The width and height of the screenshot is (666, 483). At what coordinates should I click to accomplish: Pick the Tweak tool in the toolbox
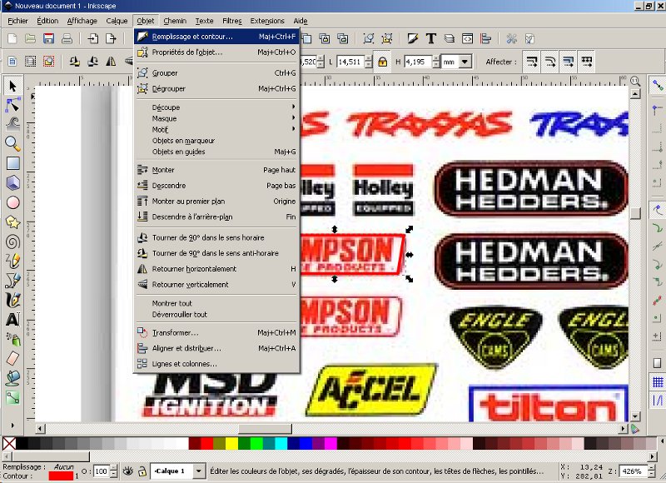(x=12, y=124)
